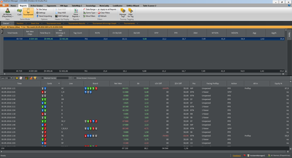Switch game mode to Cash
Viewport: 292px width, 158px height.
tap(19, 12)
